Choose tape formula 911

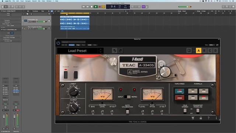point(192,91)
